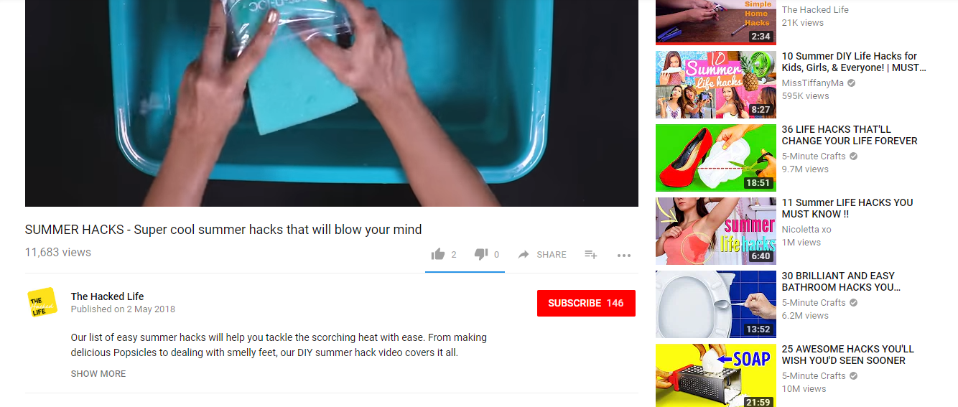Open The Hacked Life channel avatar
This screenshot has height=407, width=958.
[42, 302]
